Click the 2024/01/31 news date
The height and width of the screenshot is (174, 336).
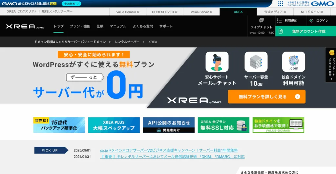82,157
